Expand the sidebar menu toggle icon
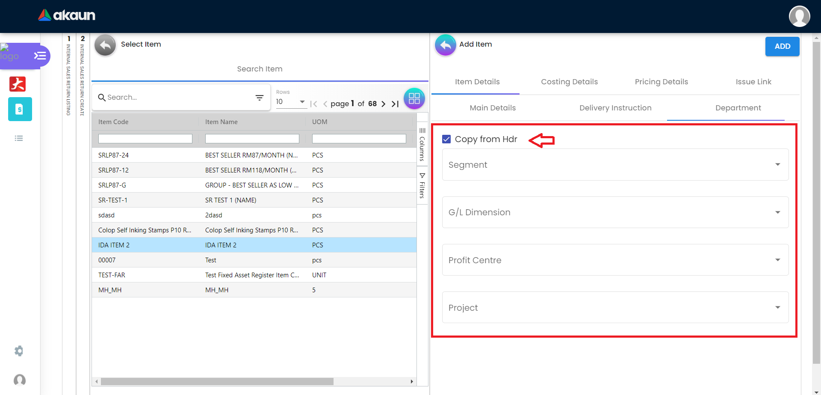 point(40,56)
